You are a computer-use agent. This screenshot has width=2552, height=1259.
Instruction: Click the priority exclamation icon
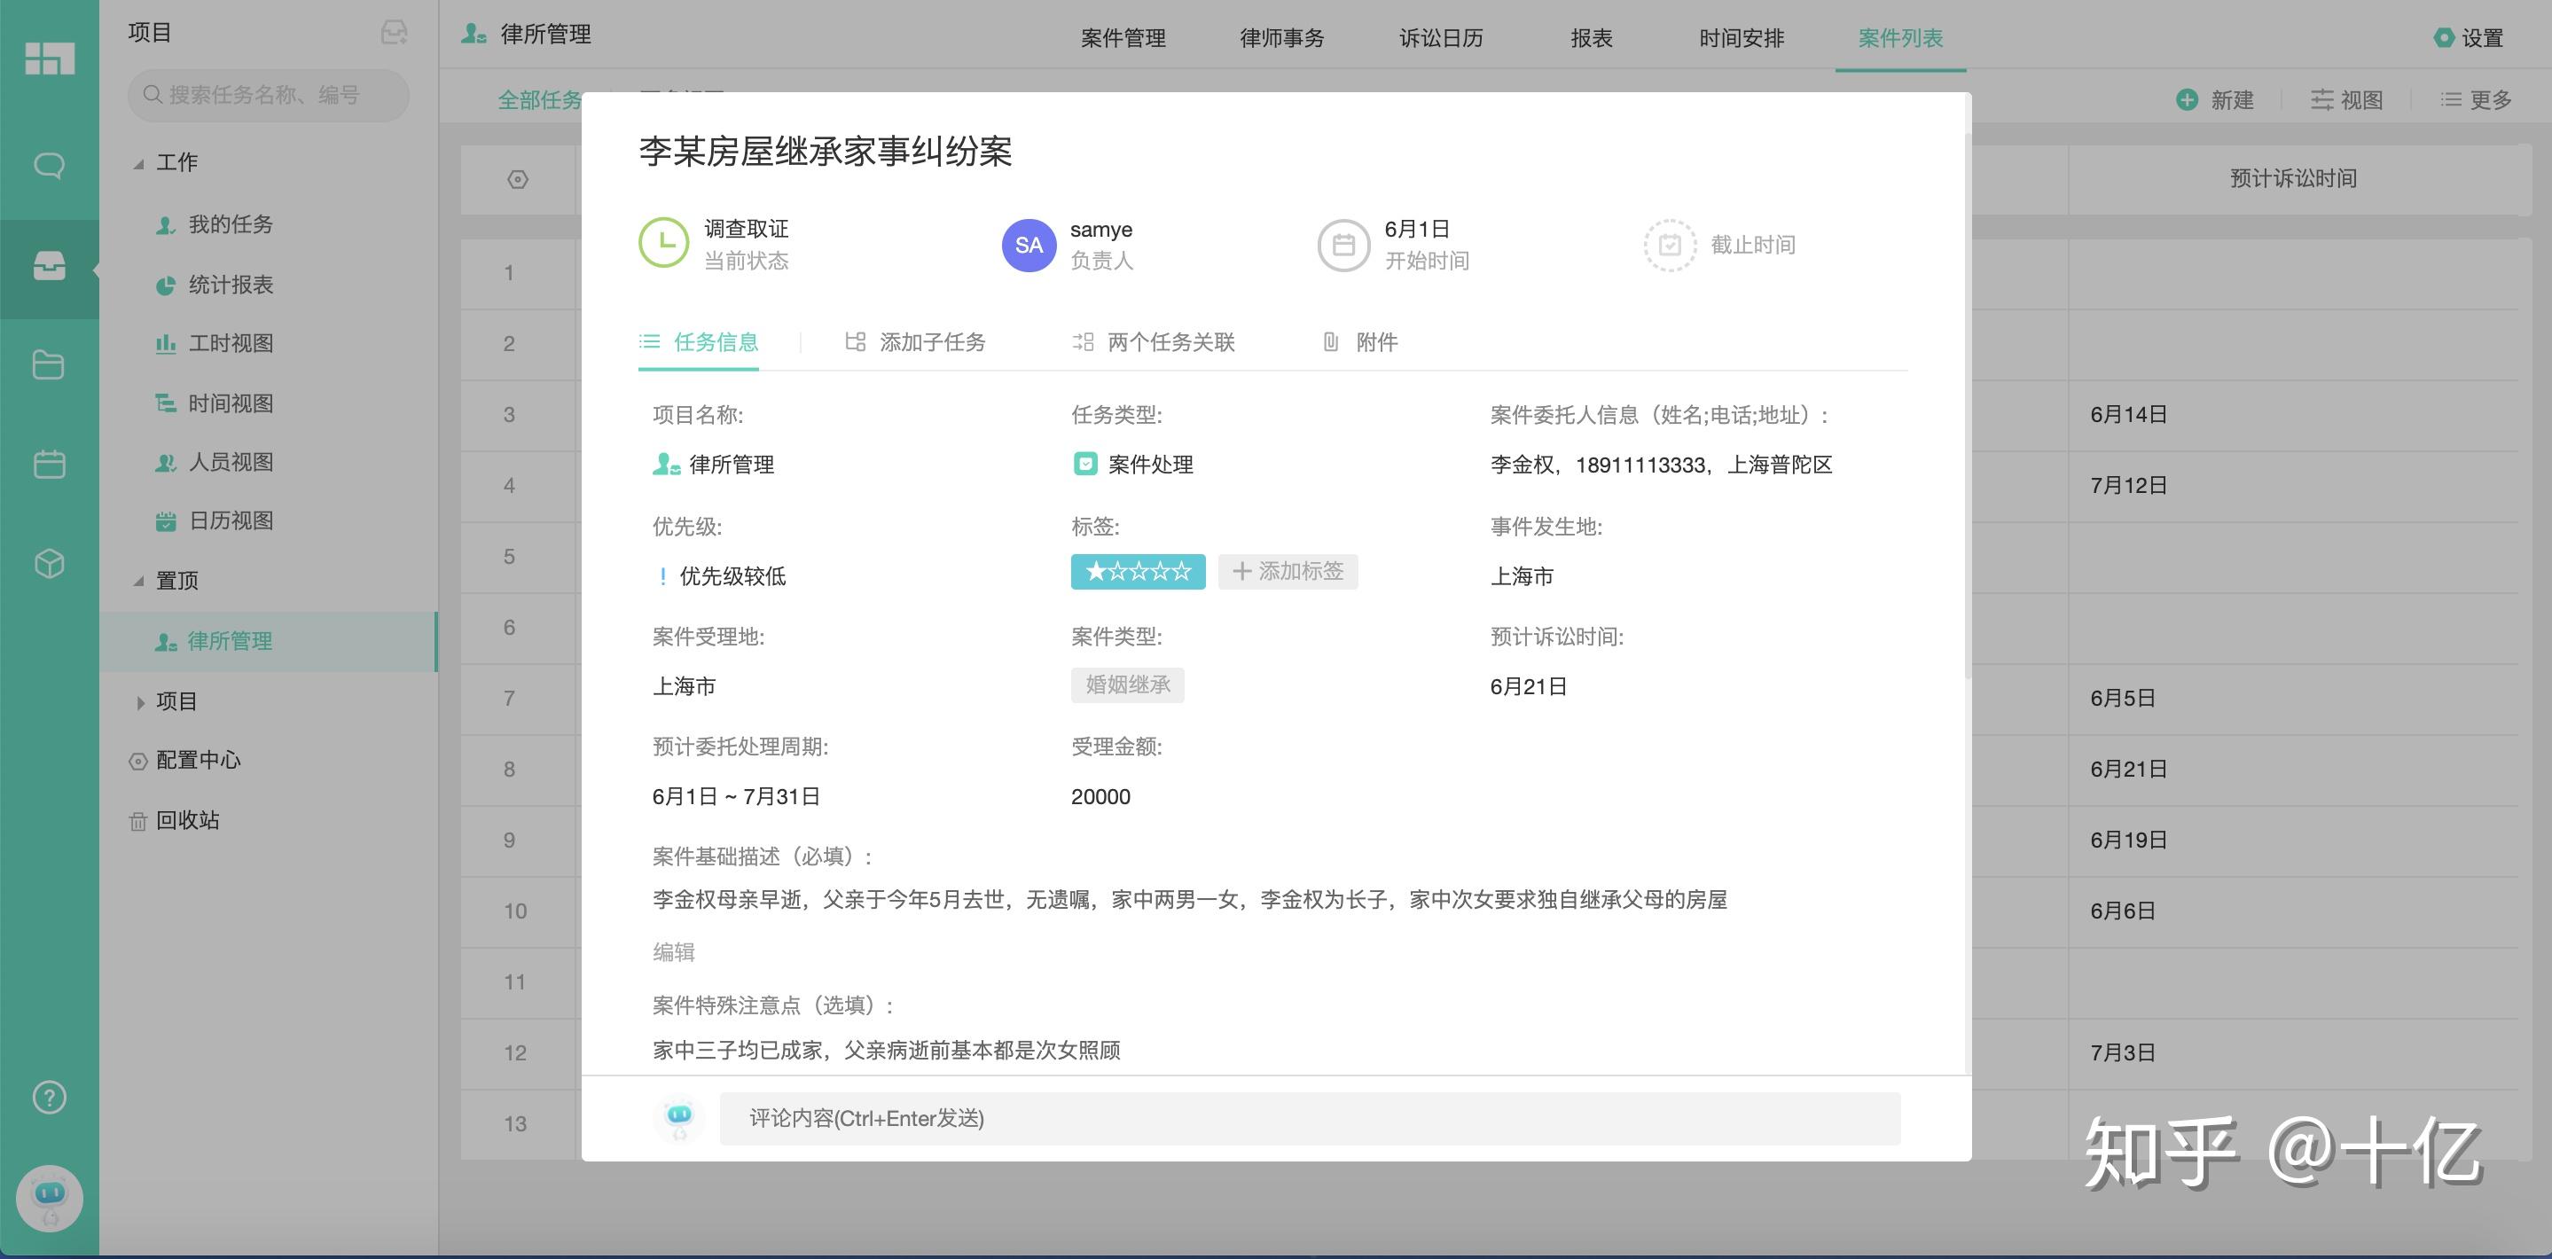[662, 575]
